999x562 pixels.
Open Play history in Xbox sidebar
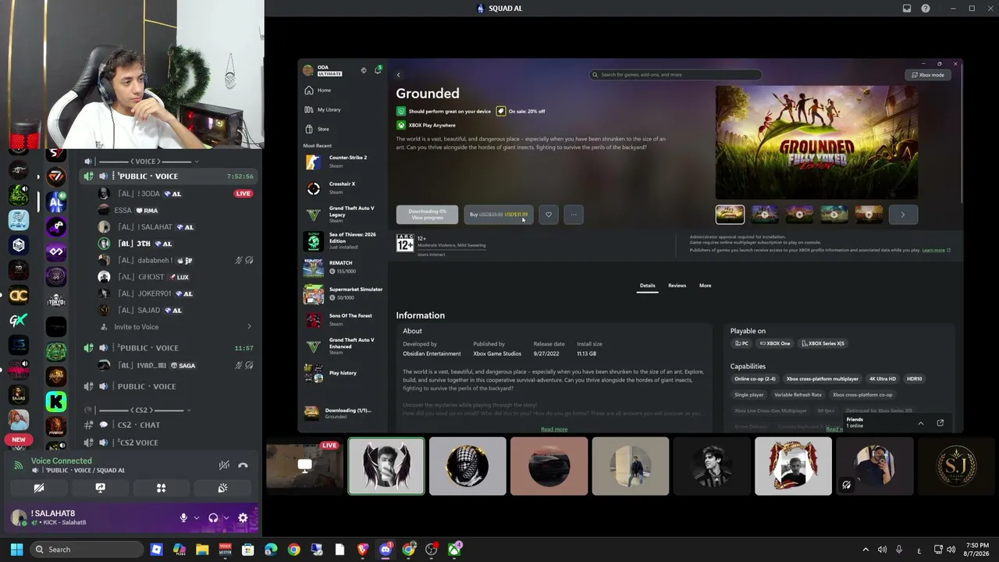click(x=343, y=373)
